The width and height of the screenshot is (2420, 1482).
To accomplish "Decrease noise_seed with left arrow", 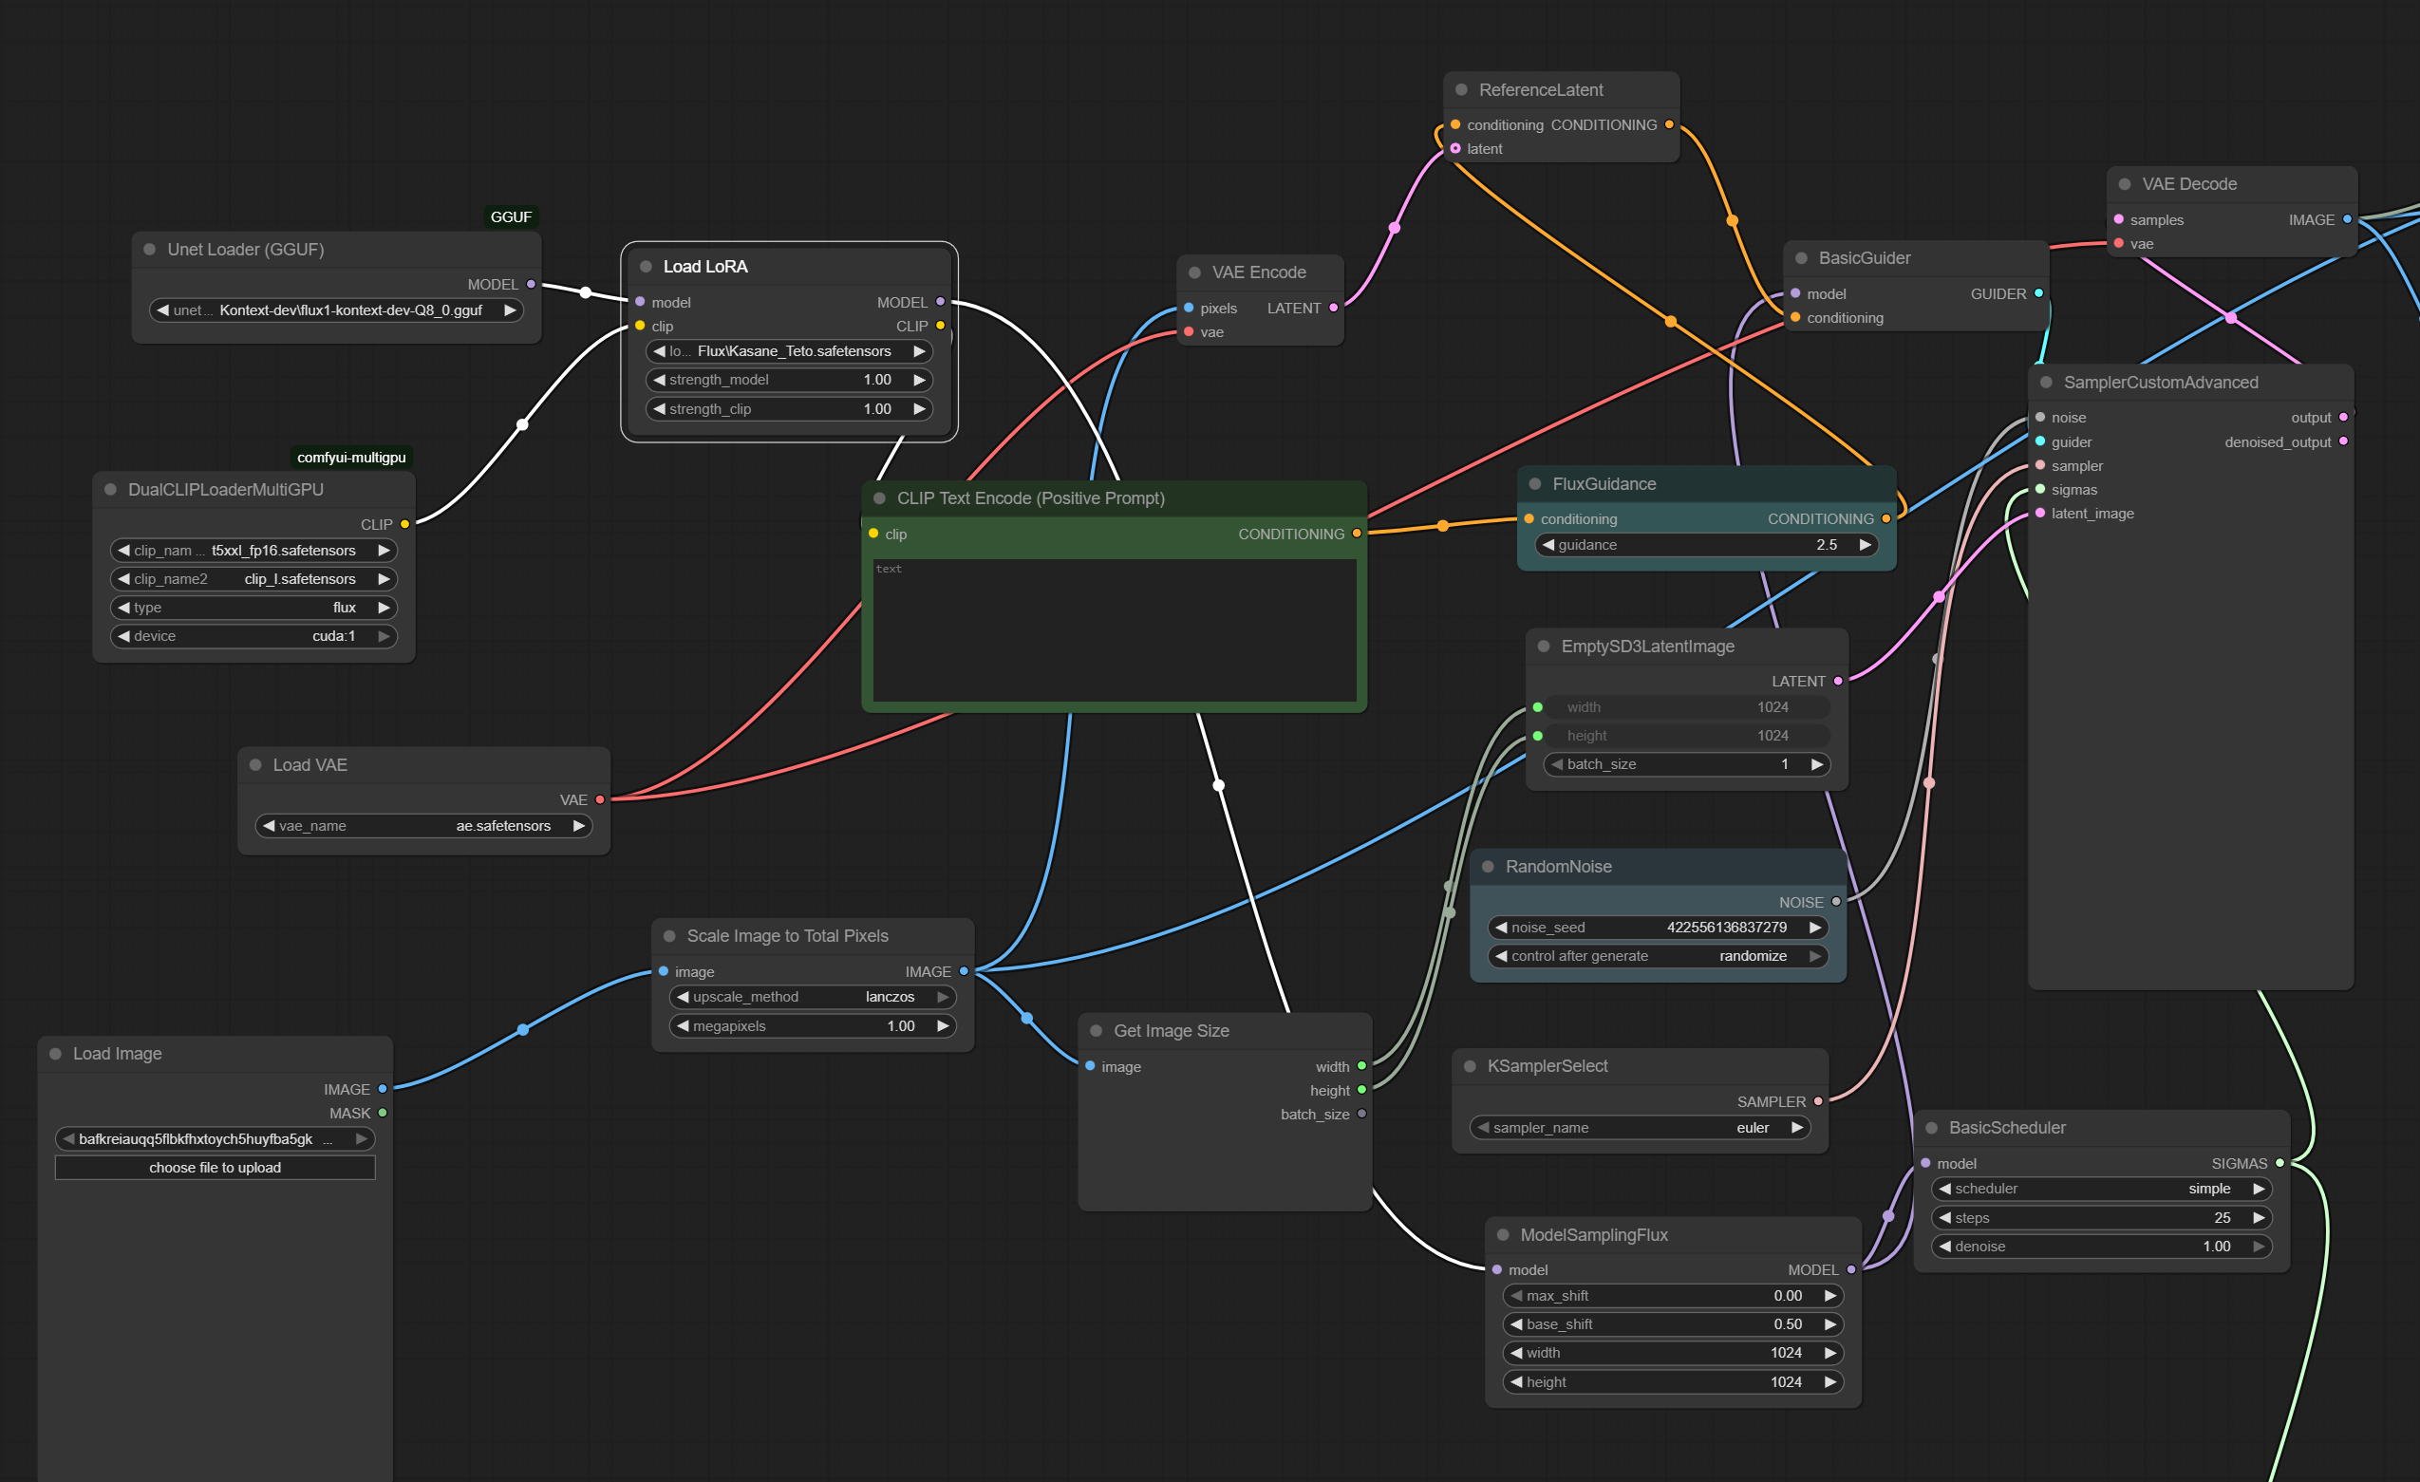I will point(1501,928).
